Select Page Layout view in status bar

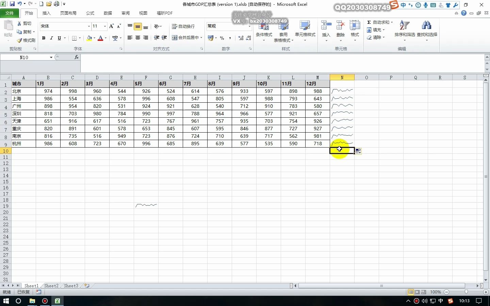click(x=417, y=292)
